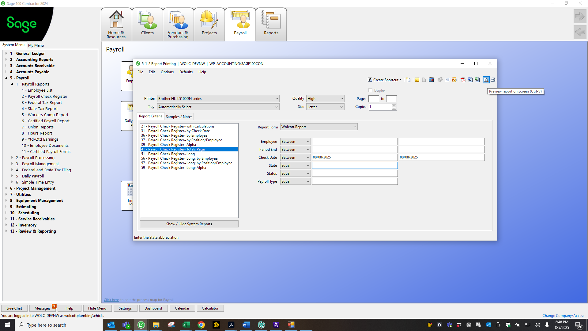The width and height of the screenshot is (588, 331).
Task: Click the Pages from input field
Action: [x=374, y=99]
